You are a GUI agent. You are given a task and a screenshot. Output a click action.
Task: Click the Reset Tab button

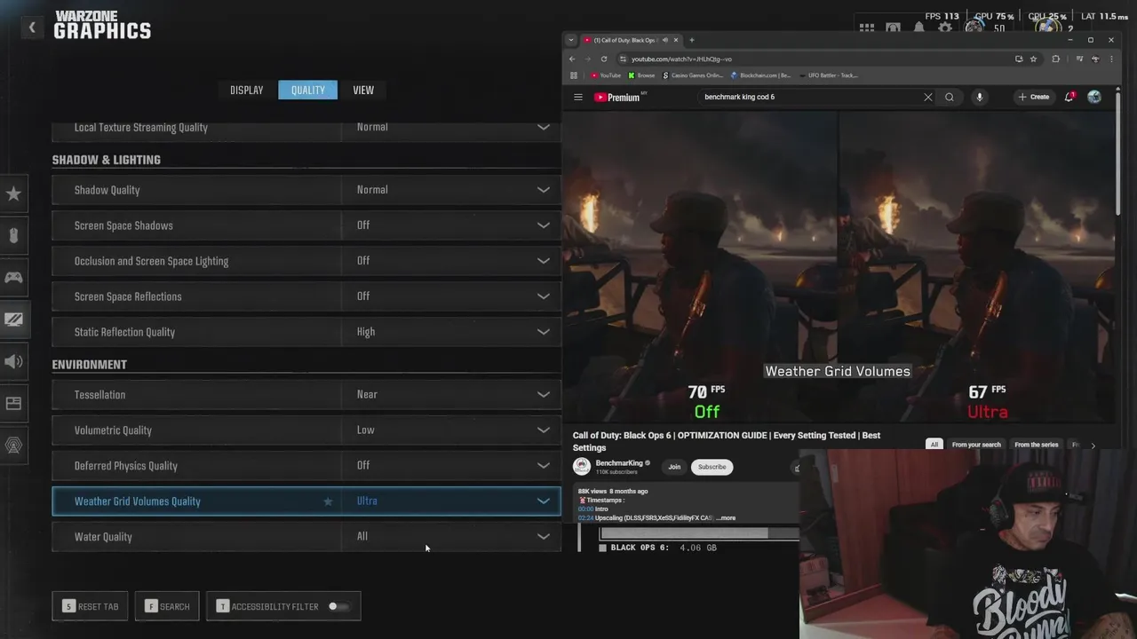pyautogui.click(x=90, y=606)
